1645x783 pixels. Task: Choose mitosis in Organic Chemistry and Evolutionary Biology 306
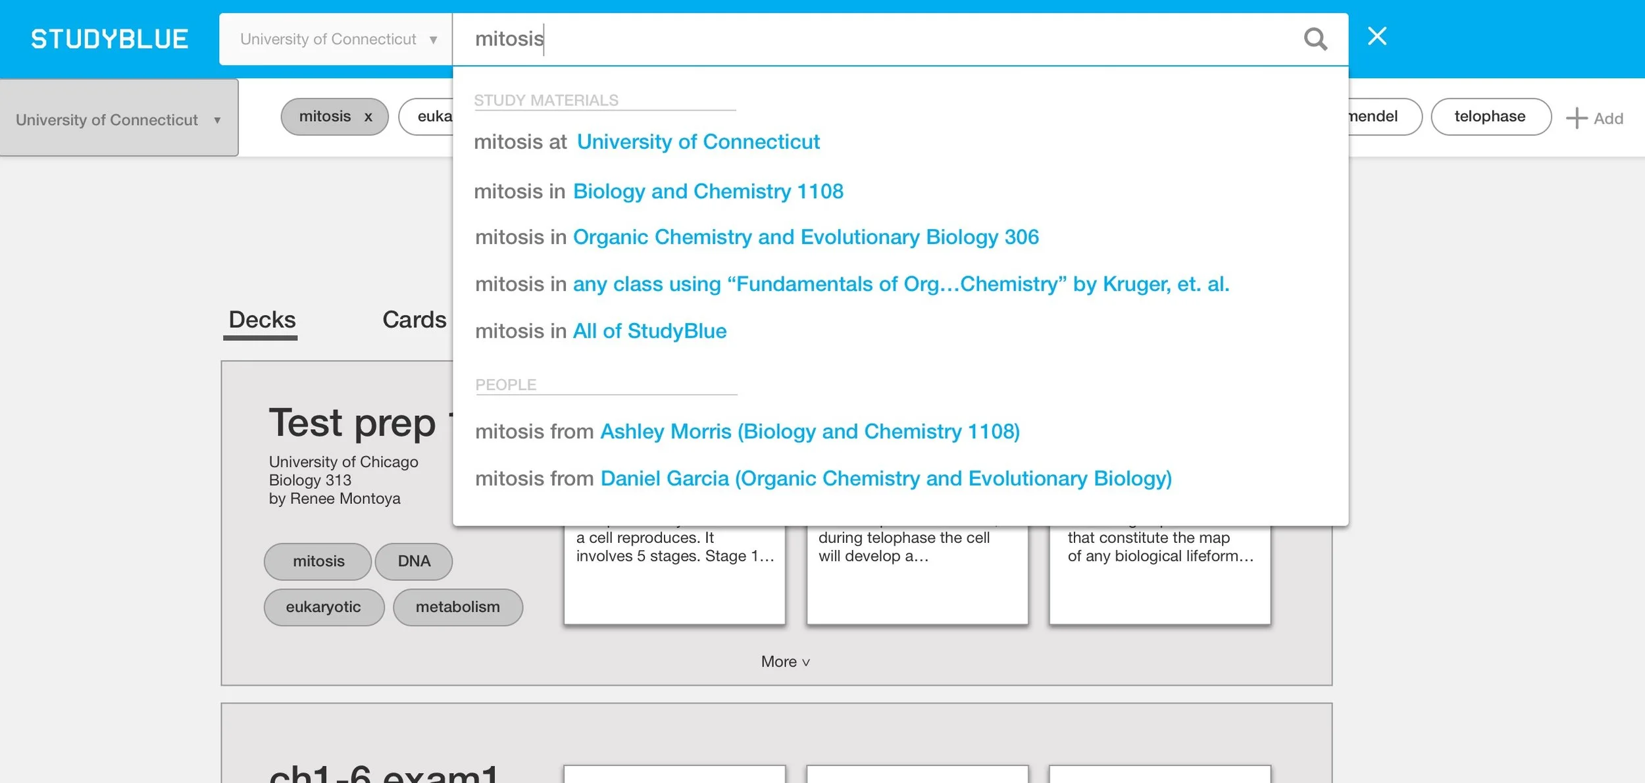pyautogui.click(x=757, y=238)
